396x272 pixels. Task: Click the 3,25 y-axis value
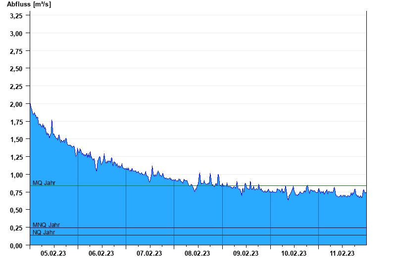pos(16,16)
